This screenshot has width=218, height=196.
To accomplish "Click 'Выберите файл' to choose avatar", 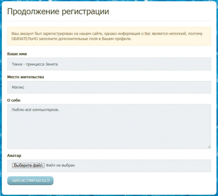I will pos(28,165).
